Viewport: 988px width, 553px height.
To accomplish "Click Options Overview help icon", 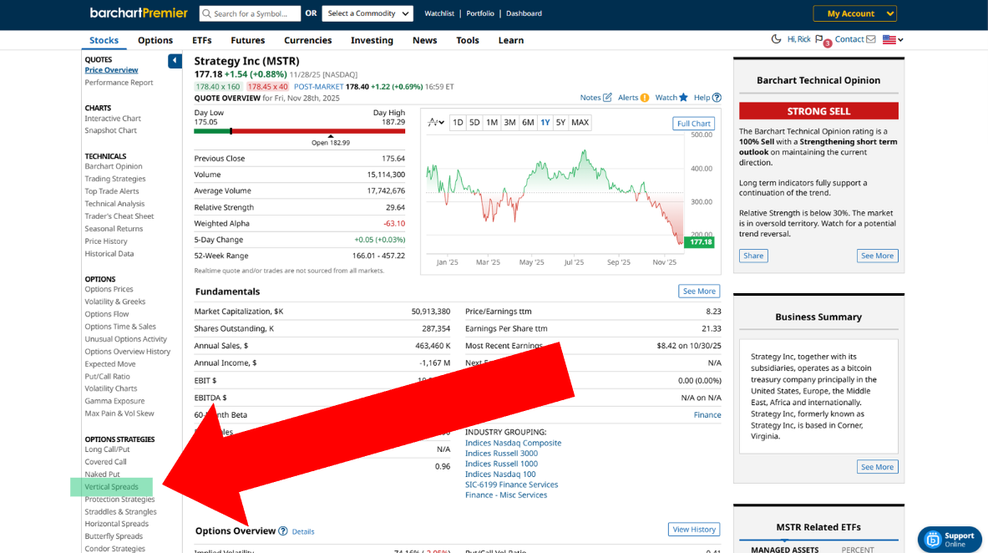I will coord(283,531).
